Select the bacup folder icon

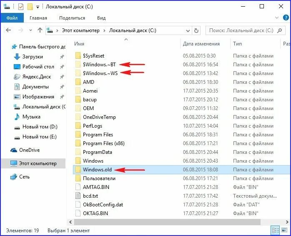pos(78,100)
